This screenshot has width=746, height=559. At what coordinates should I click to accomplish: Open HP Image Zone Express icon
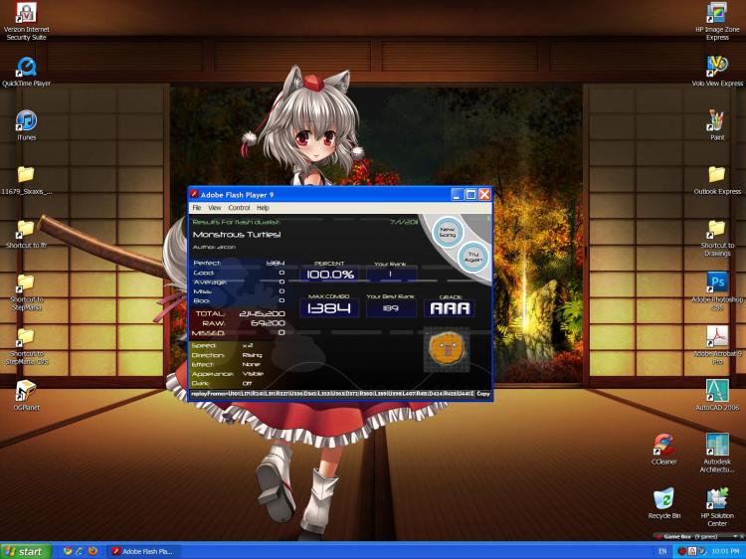(717, 21)
